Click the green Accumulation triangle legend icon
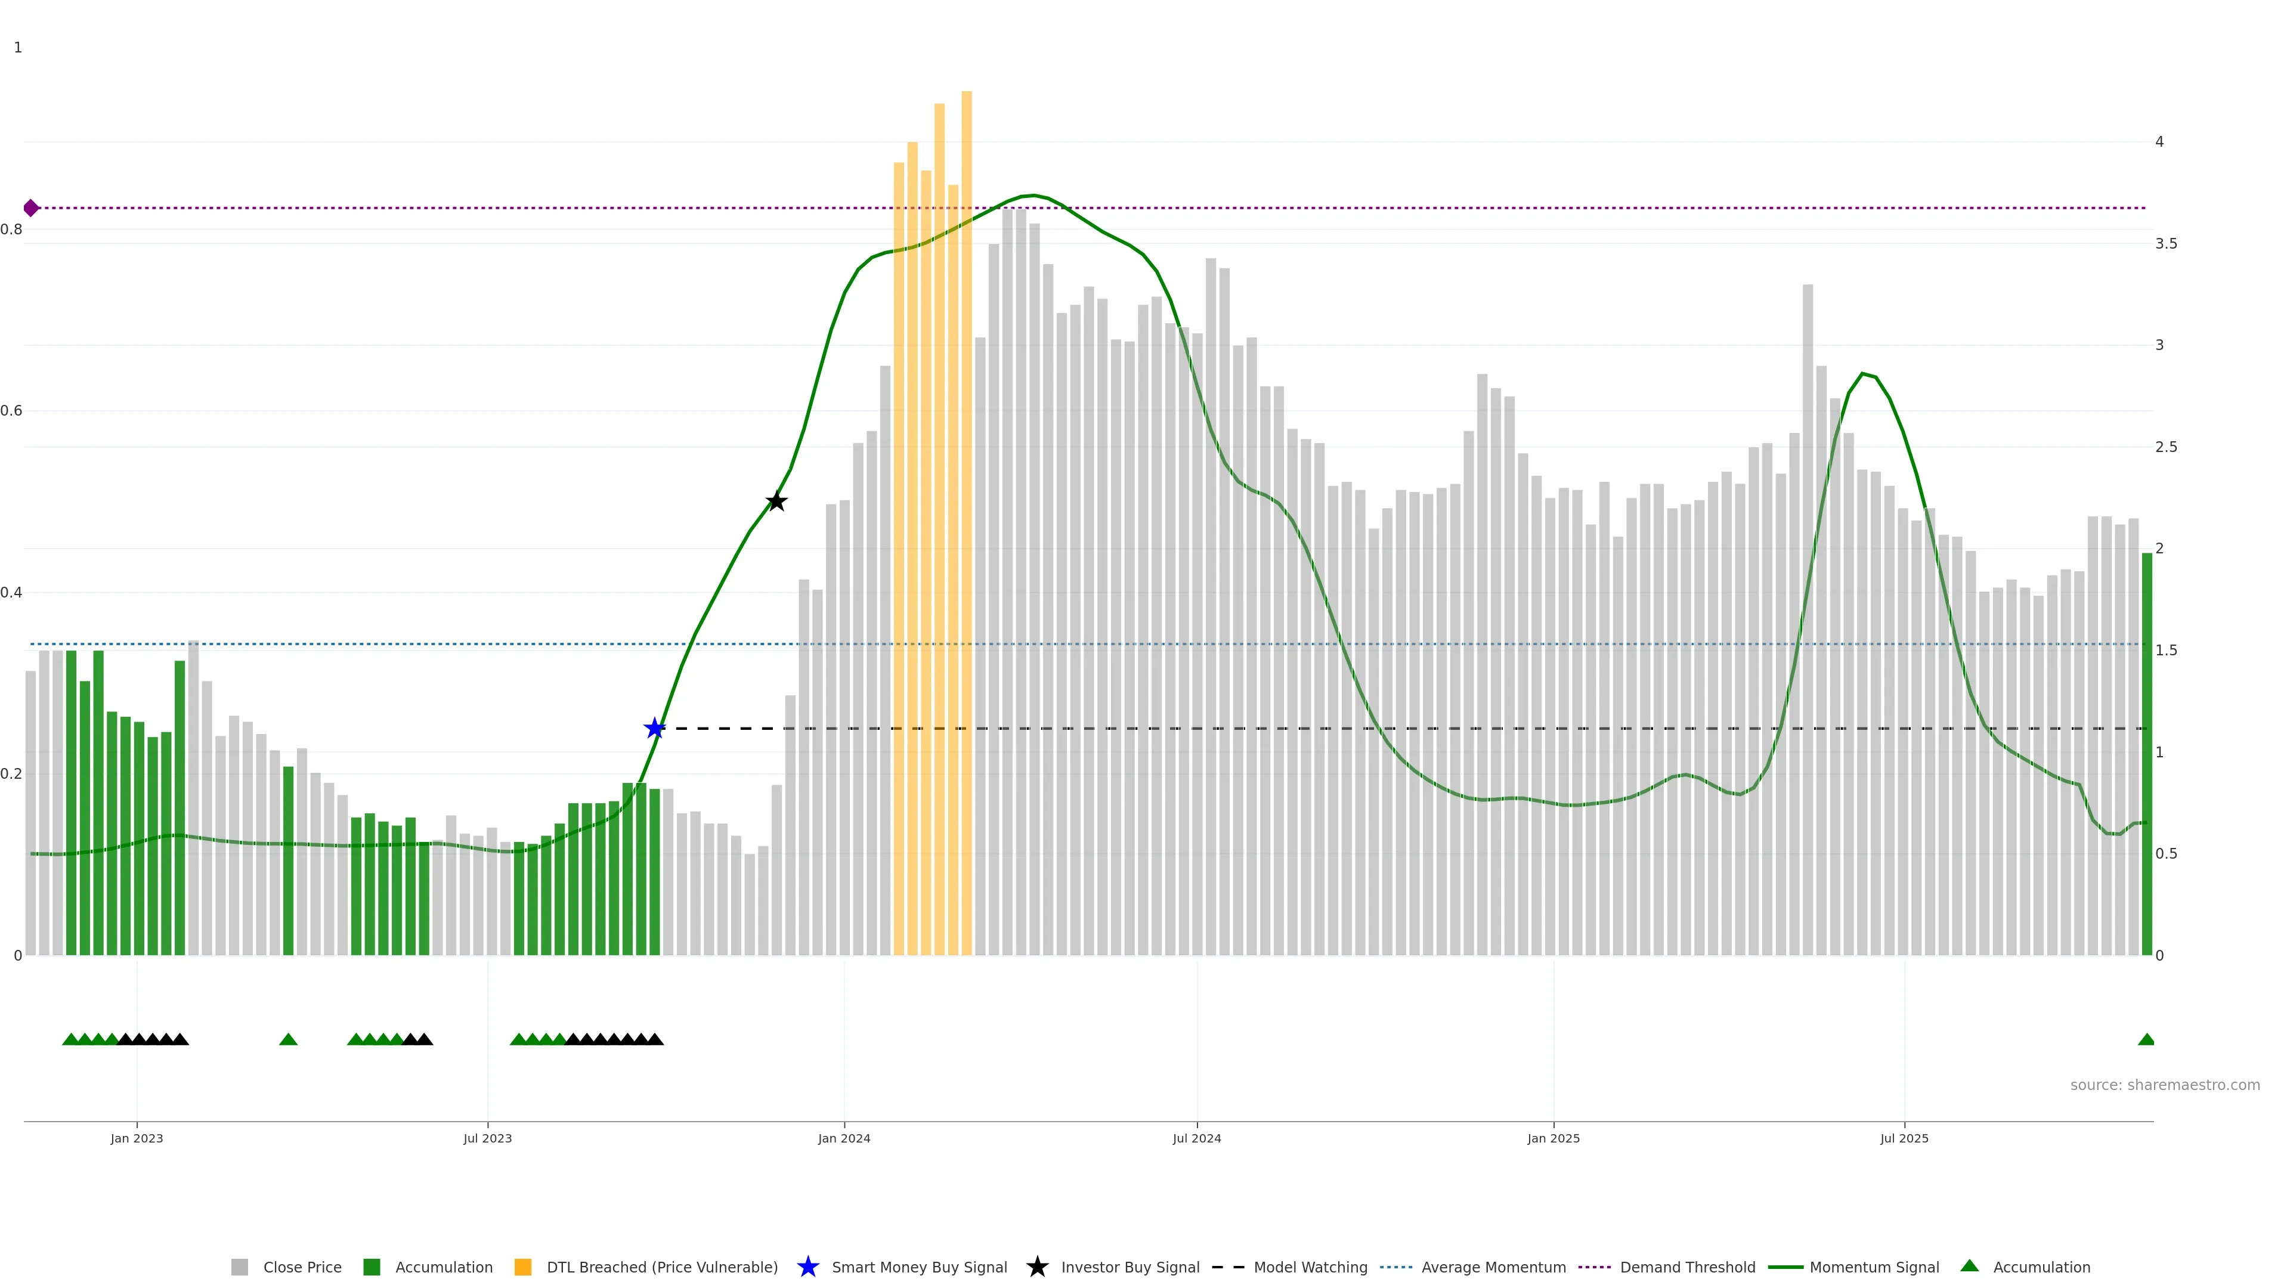The image size is (2290, 1288). pyautogui.click(x=1969, y=1266)
